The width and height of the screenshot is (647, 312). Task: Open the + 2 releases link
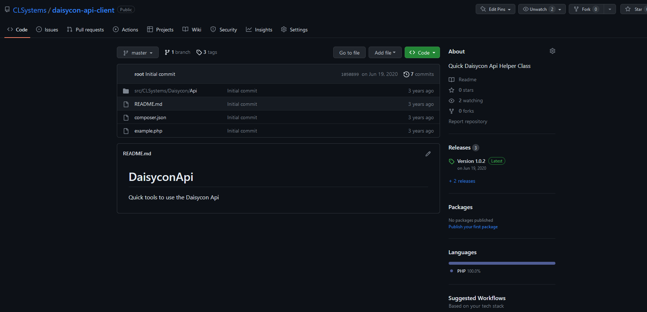462,181
